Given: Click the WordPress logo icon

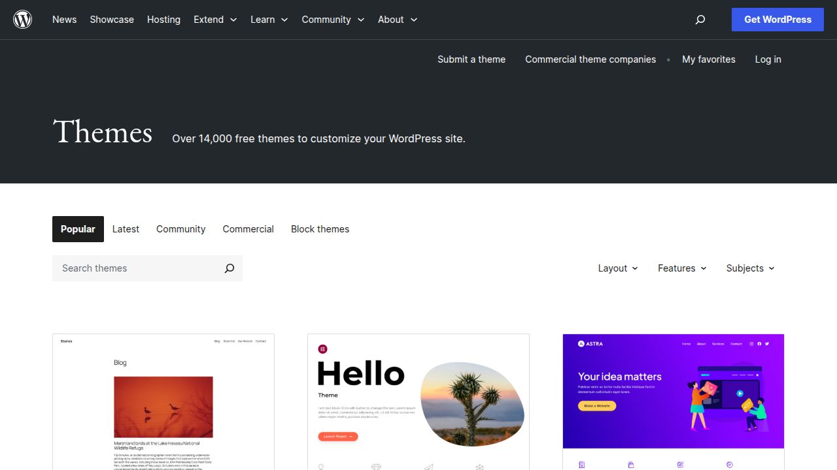Looking at the screenshot, I should tap(22, 19).
